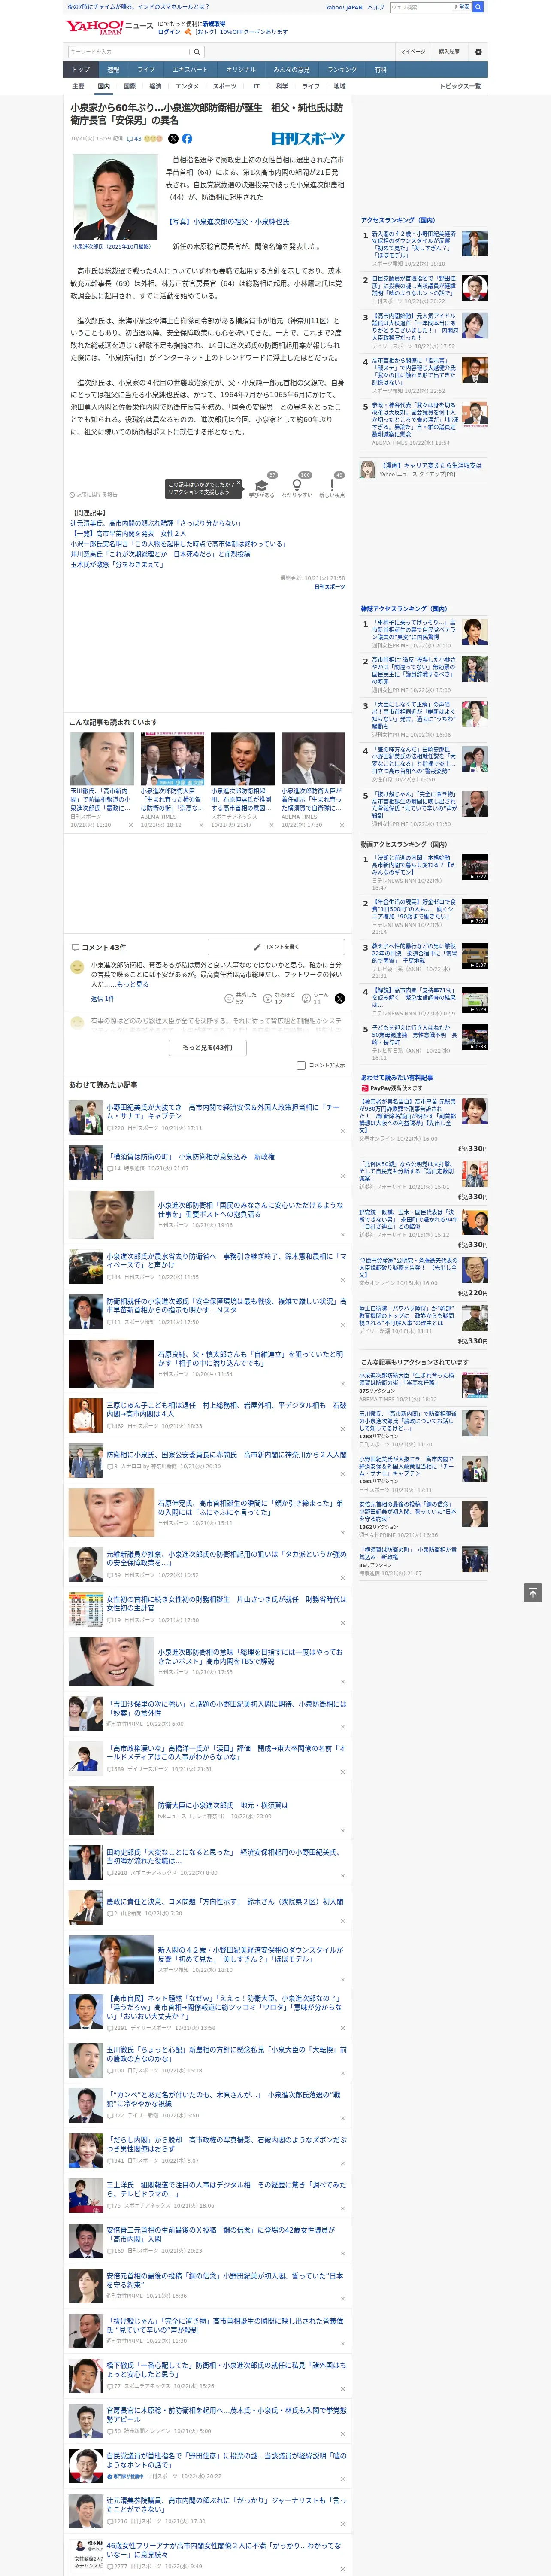
Task: Open related article 辻元清美氏、高市内閣の顔ぶれ酷評
Action: [x=156, y=523]
